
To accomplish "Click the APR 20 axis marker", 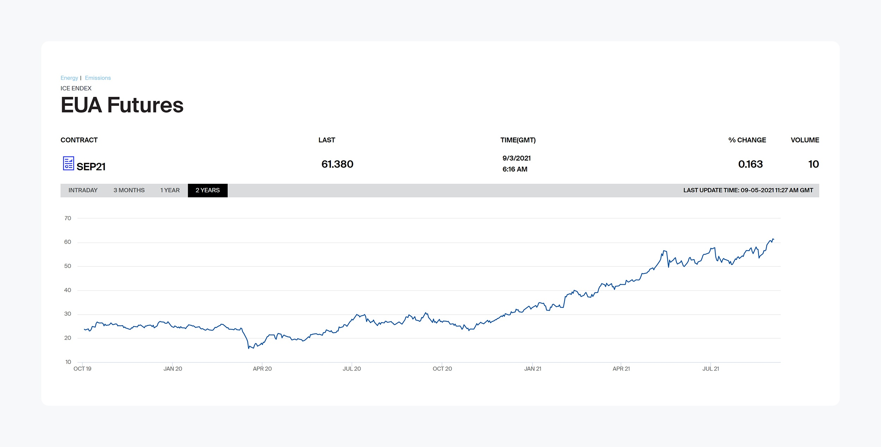I will click(x=262, y=369).
